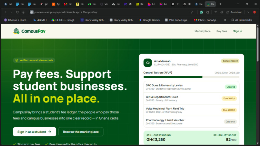Click Sign in in the header
260x146 pixels.
tap(237, 31)
